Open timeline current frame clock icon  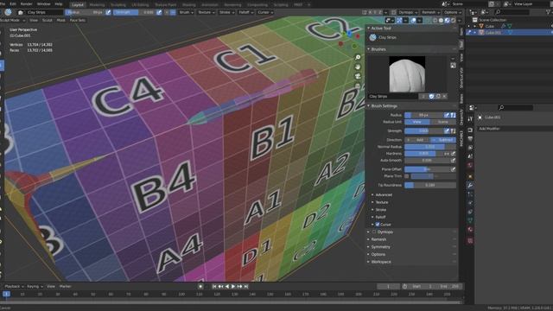(405, 287)
